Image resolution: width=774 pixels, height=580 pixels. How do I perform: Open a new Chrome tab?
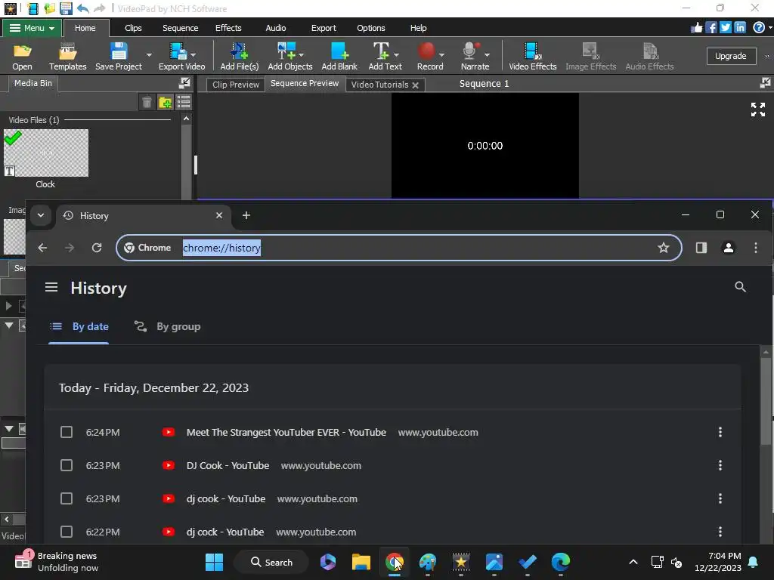click(246, 215)
